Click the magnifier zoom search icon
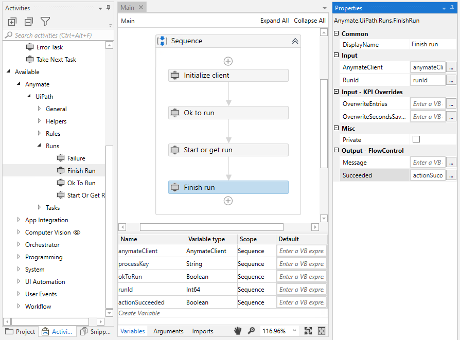 (251, 331)
